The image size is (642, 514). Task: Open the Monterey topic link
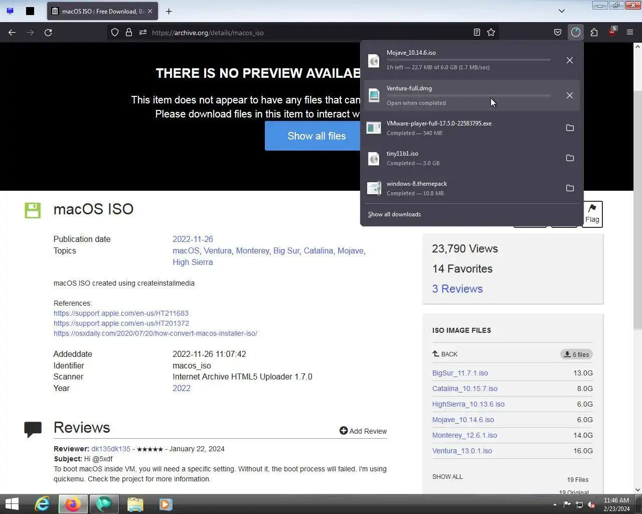[x=252, y=250]
